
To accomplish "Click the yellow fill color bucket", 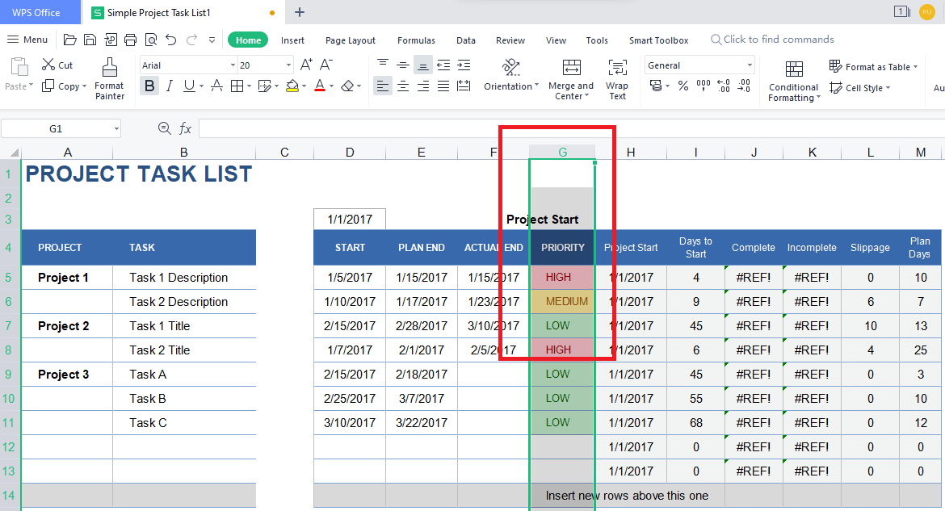I will click(292, 86).
